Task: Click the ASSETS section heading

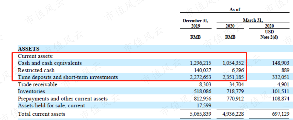Action: coord(29,49)
